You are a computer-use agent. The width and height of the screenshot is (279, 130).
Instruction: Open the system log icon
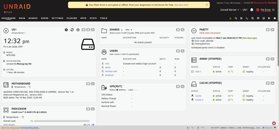click(x=269, y=18)
